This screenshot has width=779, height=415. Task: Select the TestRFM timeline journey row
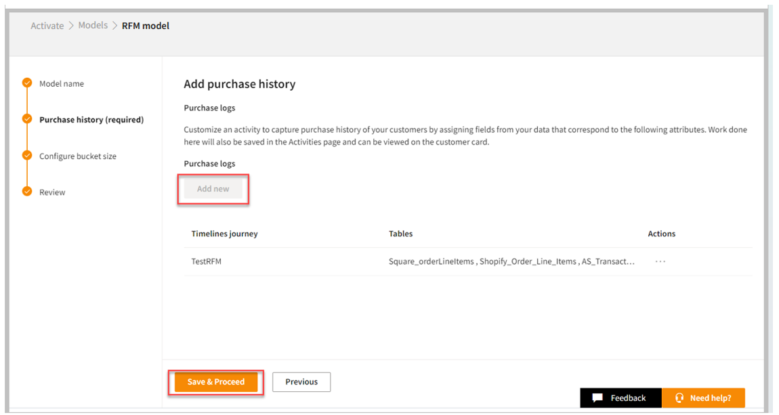207,261
